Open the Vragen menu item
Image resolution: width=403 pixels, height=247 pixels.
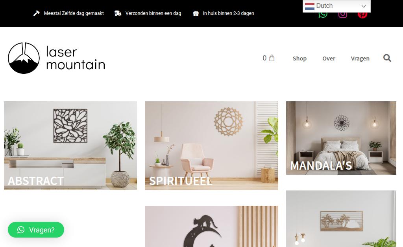pos(360,59)
